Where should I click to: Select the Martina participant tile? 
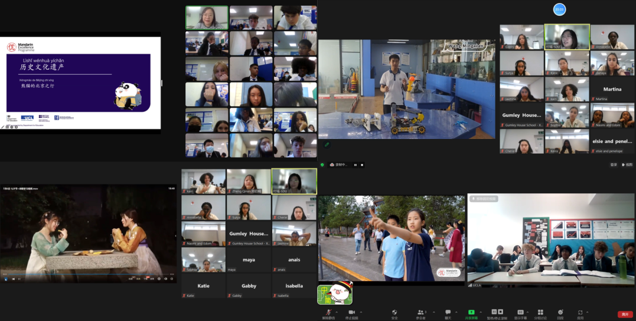pyautogui.click(x=612, y=89)
